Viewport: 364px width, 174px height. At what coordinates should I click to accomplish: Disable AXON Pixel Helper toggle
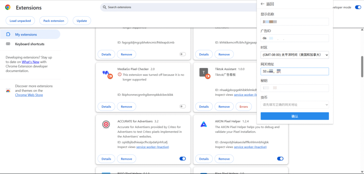pos(280,159)
